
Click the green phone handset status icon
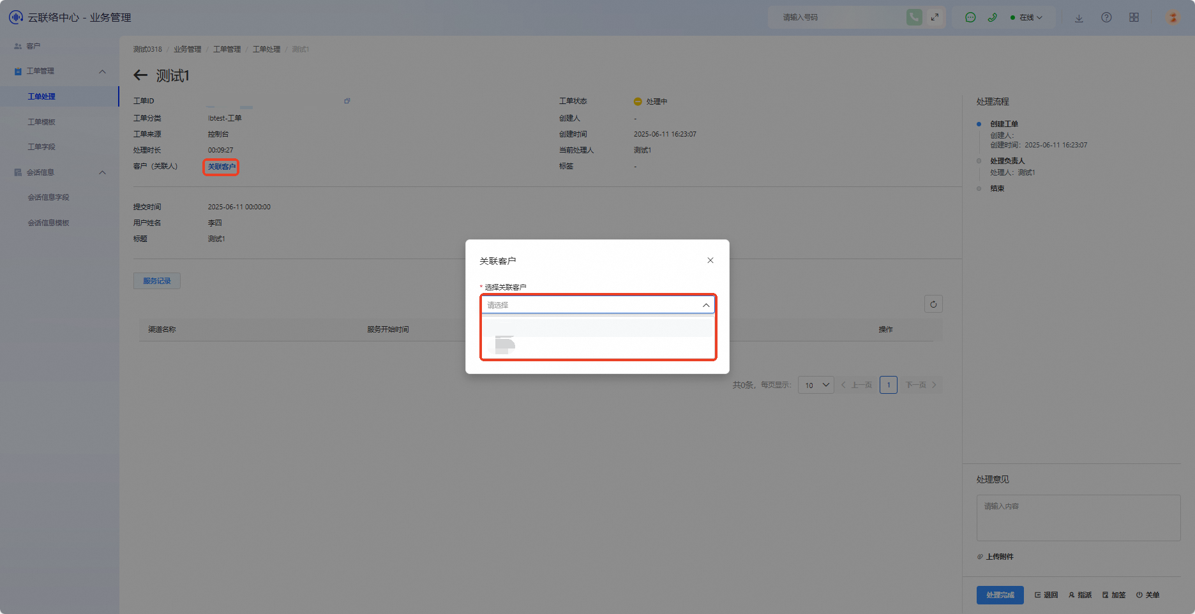coord(992,17)
